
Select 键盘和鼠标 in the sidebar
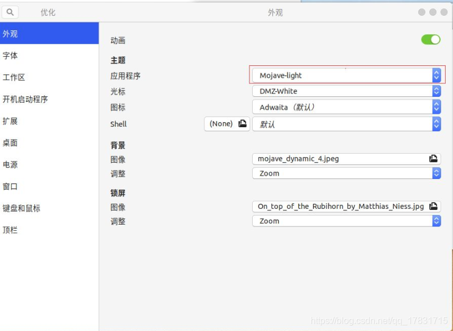click(x=49, y=208)
